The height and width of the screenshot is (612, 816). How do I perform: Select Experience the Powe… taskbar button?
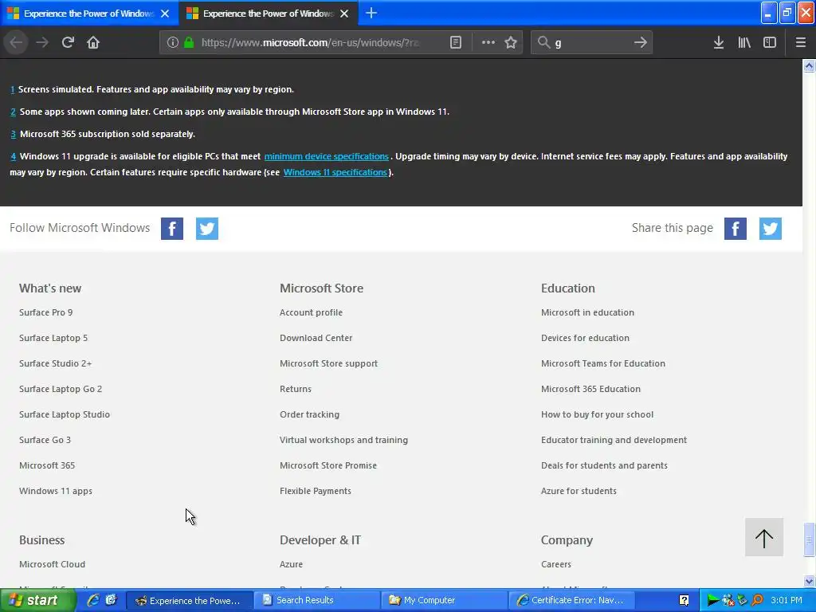click(x=190, y=600)
